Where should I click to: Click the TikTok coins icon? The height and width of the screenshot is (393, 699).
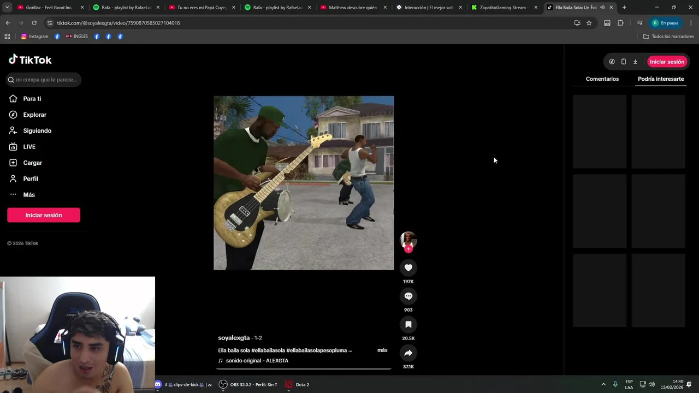coord(612,62)
